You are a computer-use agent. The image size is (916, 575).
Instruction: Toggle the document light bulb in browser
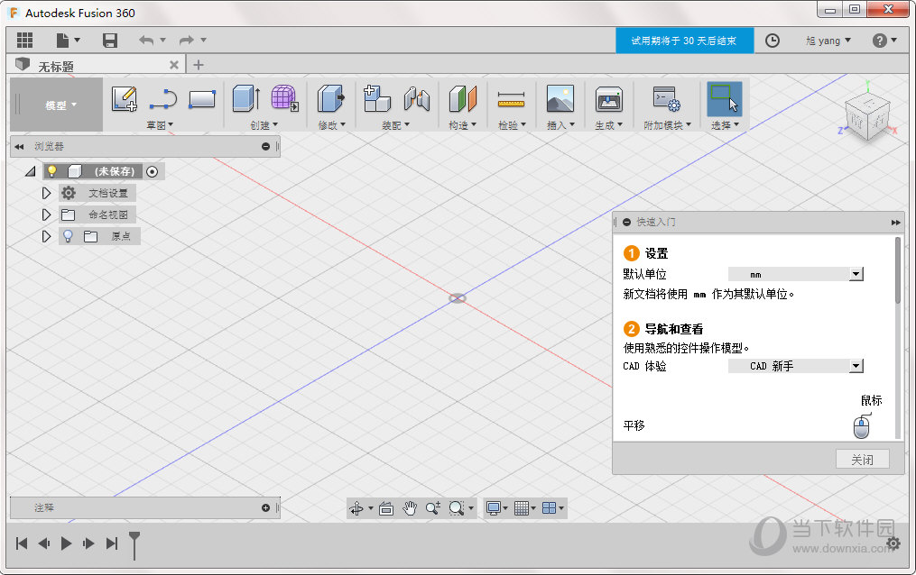pyautogui.click(x=51, y=170)
